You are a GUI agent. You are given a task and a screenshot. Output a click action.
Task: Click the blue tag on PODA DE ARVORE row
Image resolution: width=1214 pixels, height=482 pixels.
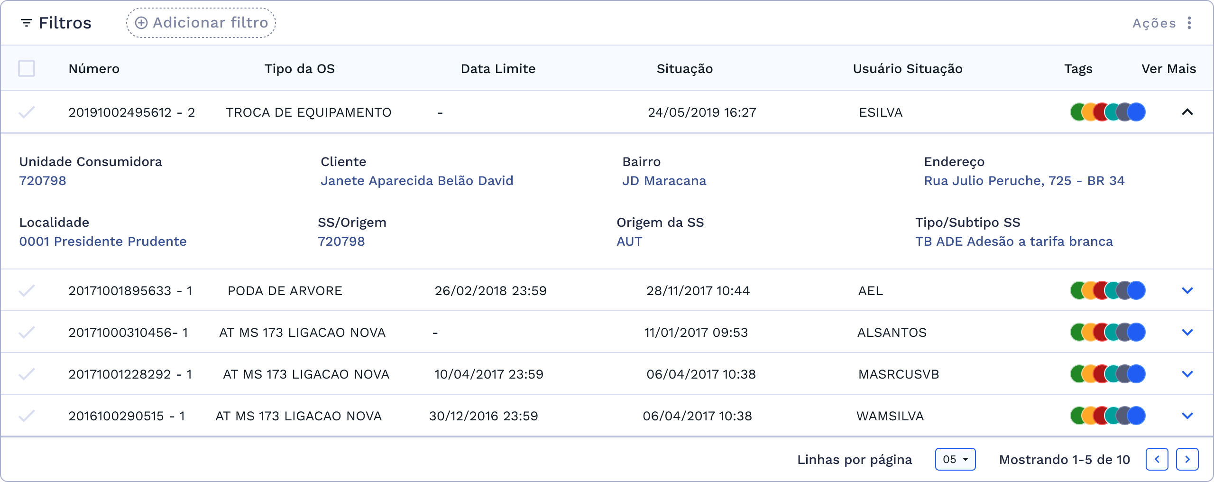point(1137,290)
